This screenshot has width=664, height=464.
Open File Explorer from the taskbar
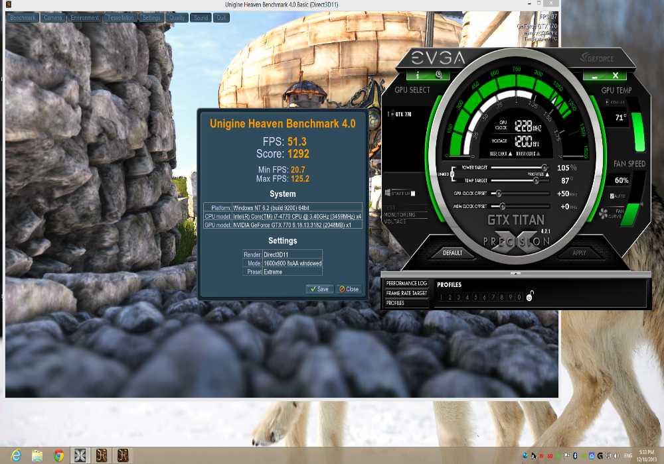[37, 455]
